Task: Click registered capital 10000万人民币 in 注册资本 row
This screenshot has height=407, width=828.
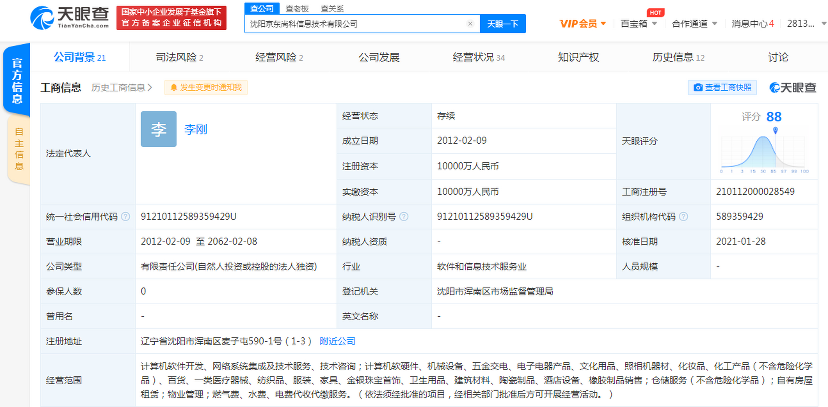Action: point(468,166)
